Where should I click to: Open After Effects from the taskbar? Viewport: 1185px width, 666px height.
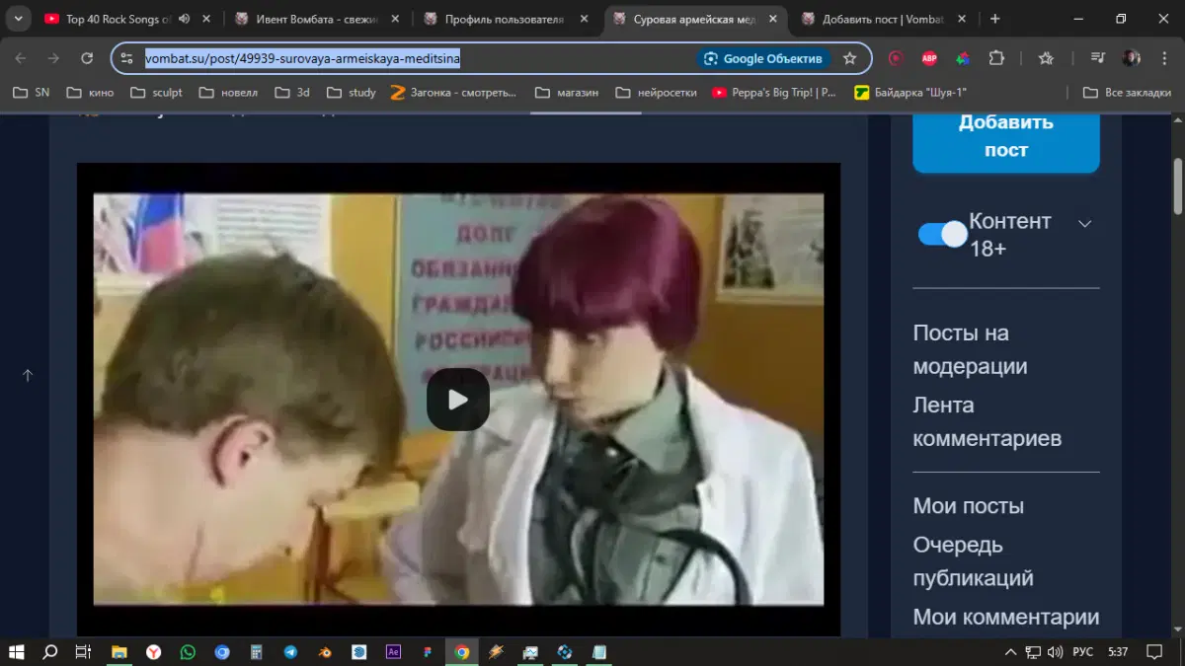pyautogui.click(x=393, y=652)
